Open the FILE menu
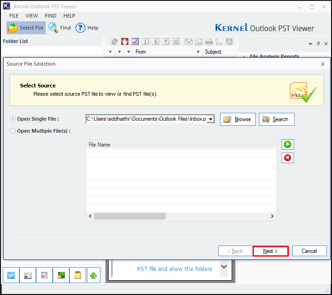332x295 pixels. [x=14, y=16]
